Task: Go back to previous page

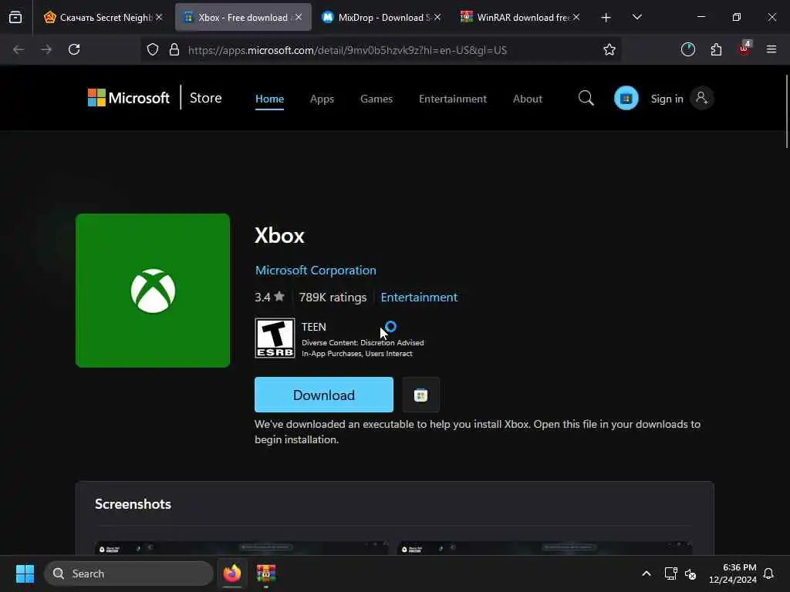Action: click(19, 49)
